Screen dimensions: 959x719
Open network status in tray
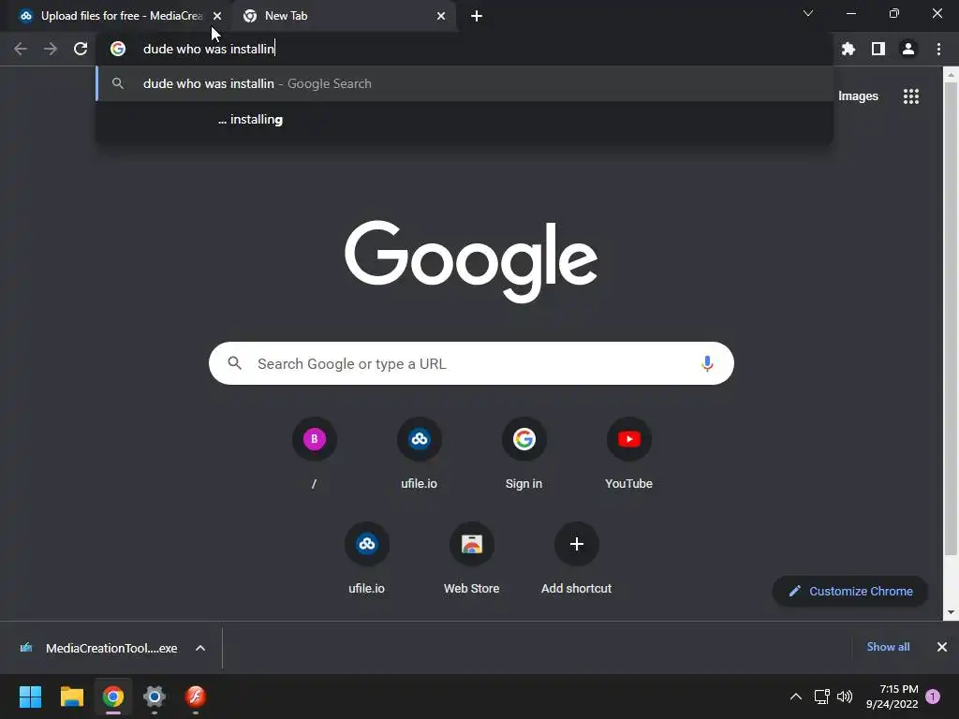point(821,697)
